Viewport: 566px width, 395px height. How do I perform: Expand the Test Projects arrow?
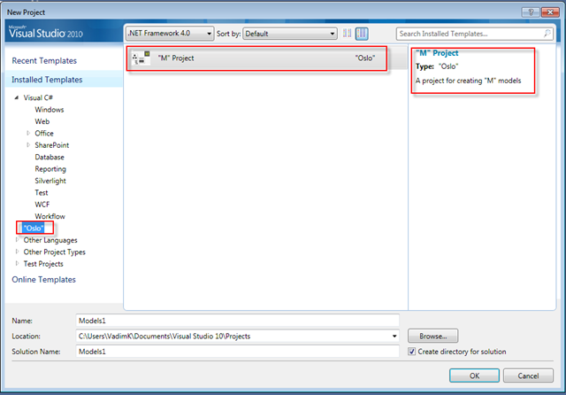point(17,263)
